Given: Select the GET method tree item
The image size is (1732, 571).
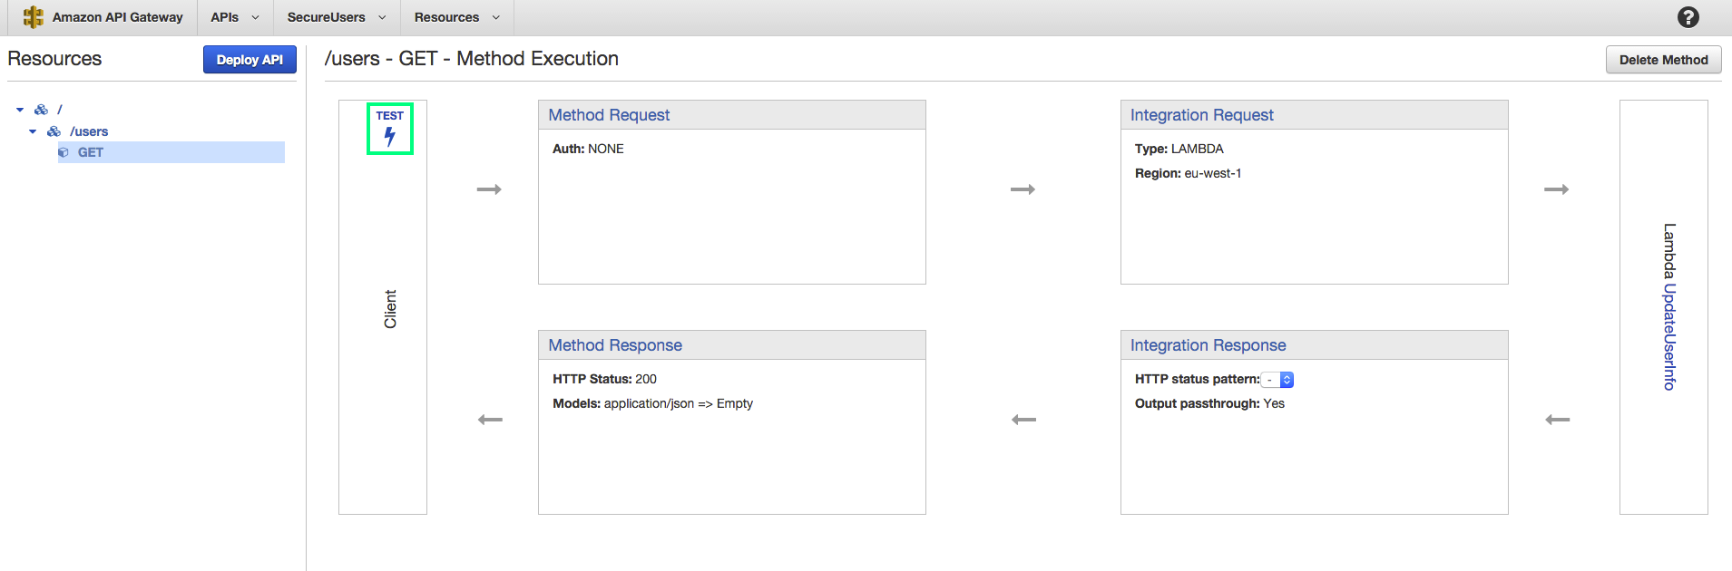Looking at the screenshot, I should tap(91, 152).
